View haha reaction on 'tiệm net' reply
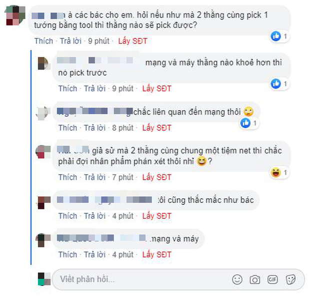310x296 pixels. (x=279, y=172)
